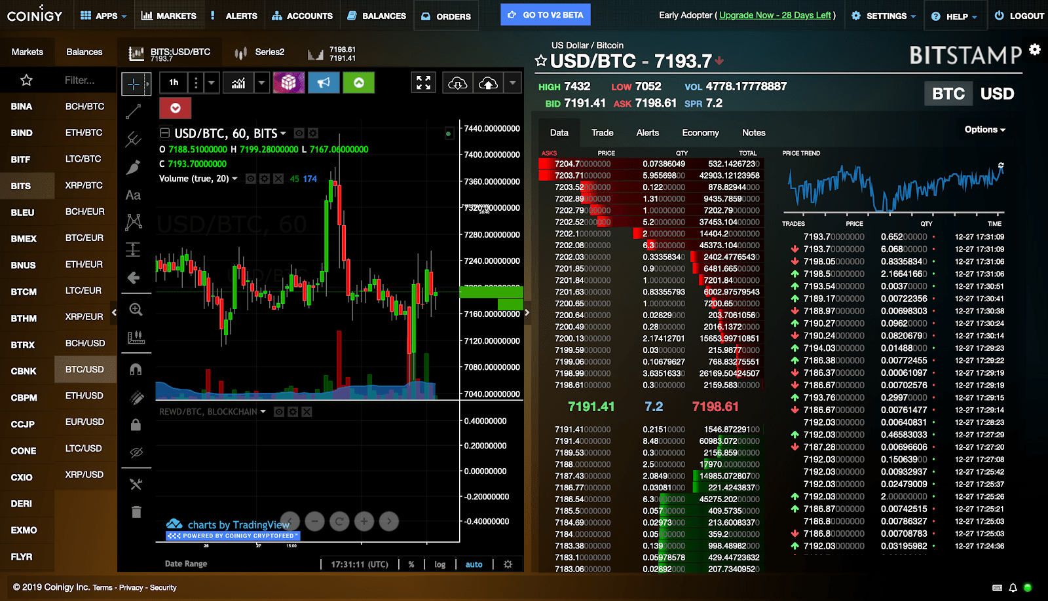This screenshot has height=601, width=1048.
Task: Load chart layout from cloud
Action: point(457,83)
